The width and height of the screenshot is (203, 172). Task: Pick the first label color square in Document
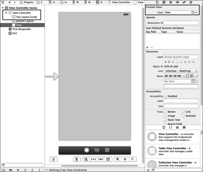coord(169,62)
